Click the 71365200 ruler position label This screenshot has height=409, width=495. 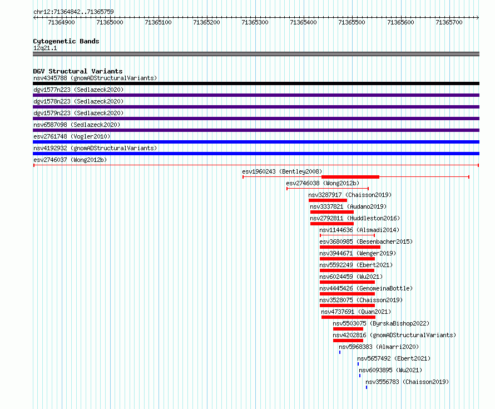[206, 22]
